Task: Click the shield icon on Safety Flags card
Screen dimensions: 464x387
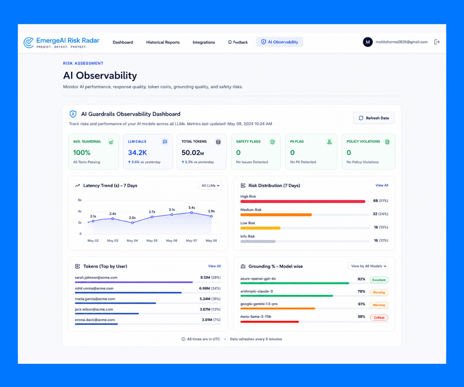Action: point(272,142)
